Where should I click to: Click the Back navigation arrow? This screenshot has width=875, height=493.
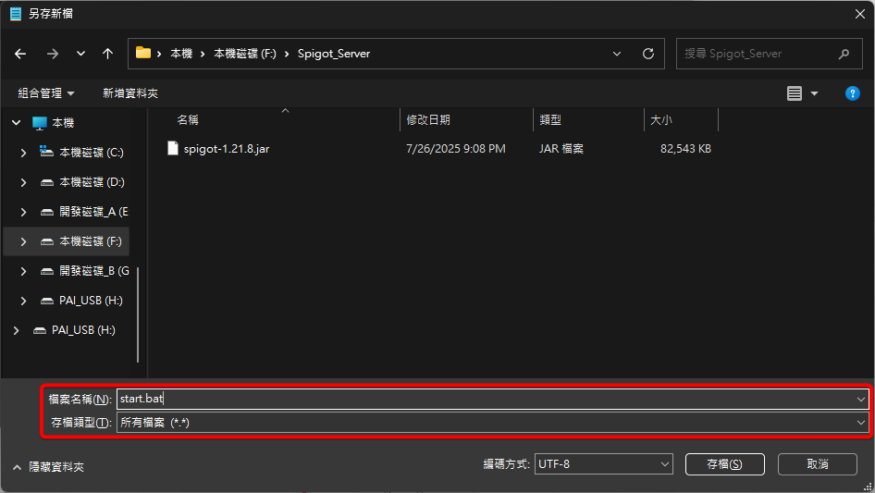point(20,54)
